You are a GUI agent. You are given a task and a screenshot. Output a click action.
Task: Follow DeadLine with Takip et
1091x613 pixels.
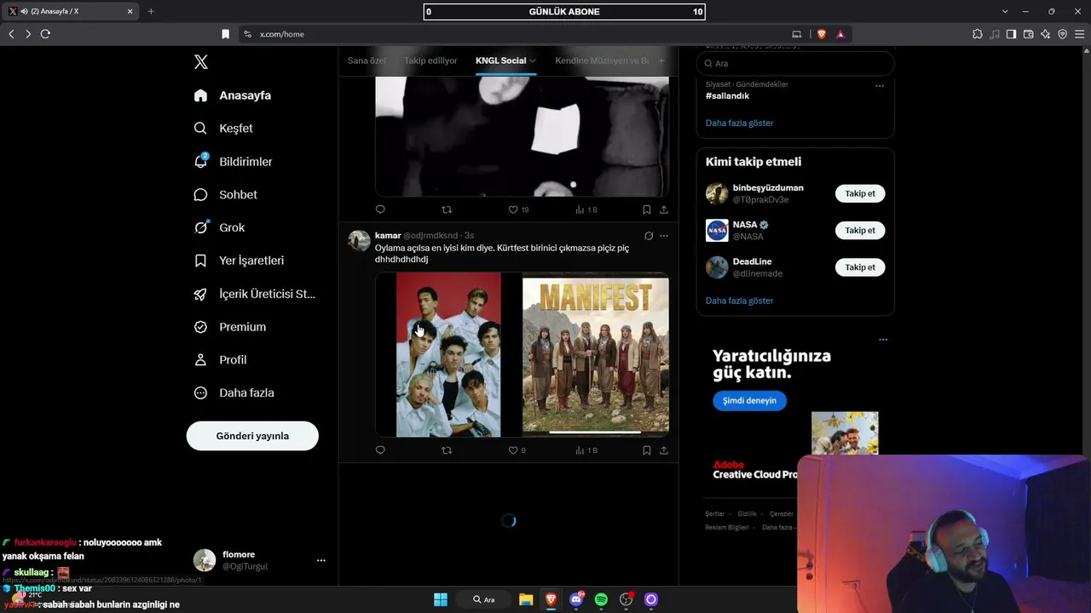860,267
